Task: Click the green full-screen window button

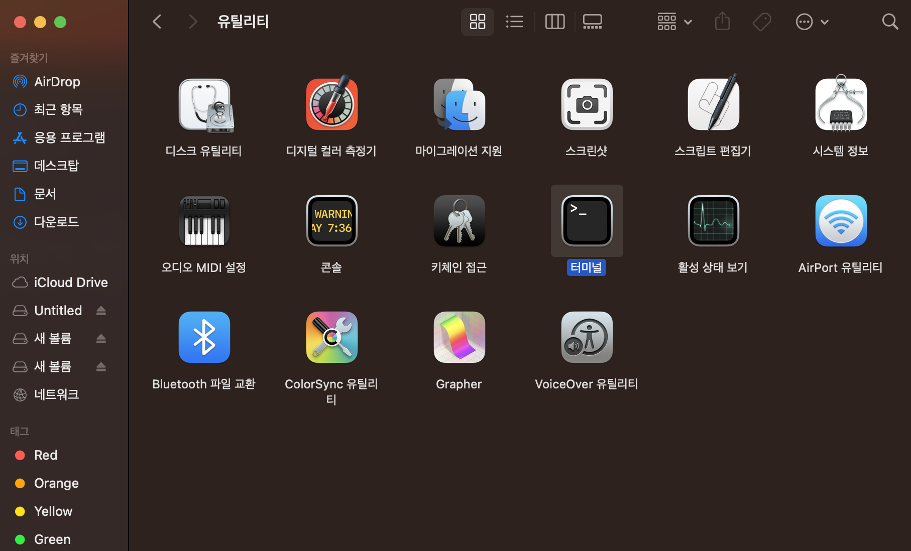Action: coord(60,22)
